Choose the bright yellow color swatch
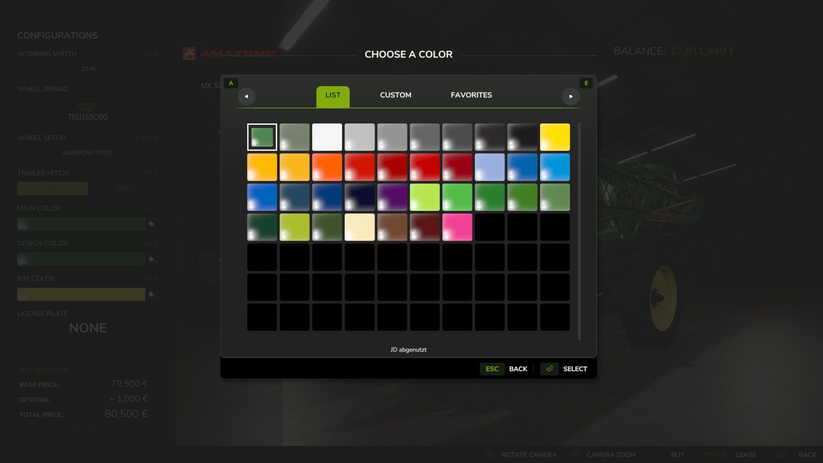 (555, 137)
